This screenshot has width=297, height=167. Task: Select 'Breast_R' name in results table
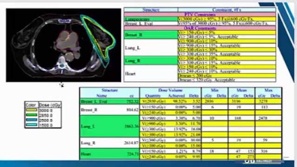[x=89, y=110]
